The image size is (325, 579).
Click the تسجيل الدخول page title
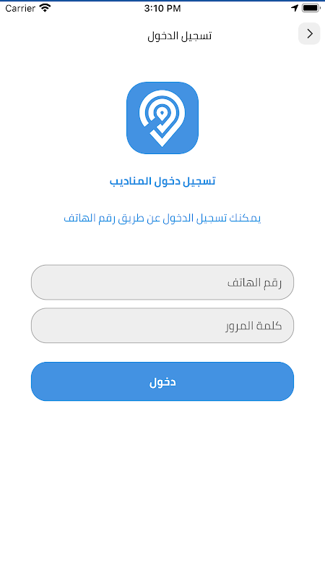coord(179,35)
